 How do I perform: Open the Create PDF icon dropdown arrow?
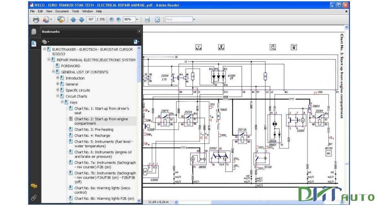(51, 19)
